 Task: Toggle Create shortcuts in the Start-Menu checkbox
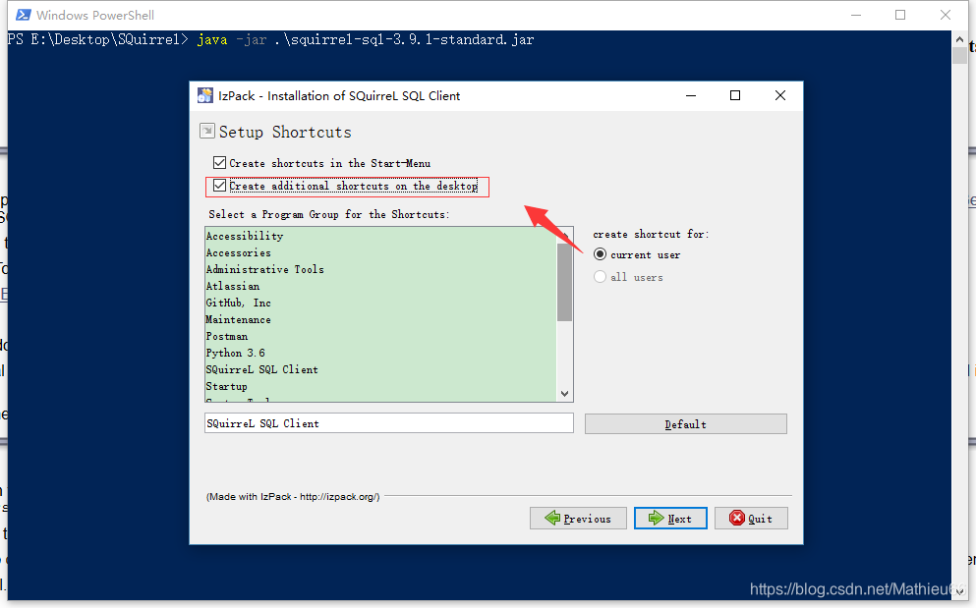(219, 163)
